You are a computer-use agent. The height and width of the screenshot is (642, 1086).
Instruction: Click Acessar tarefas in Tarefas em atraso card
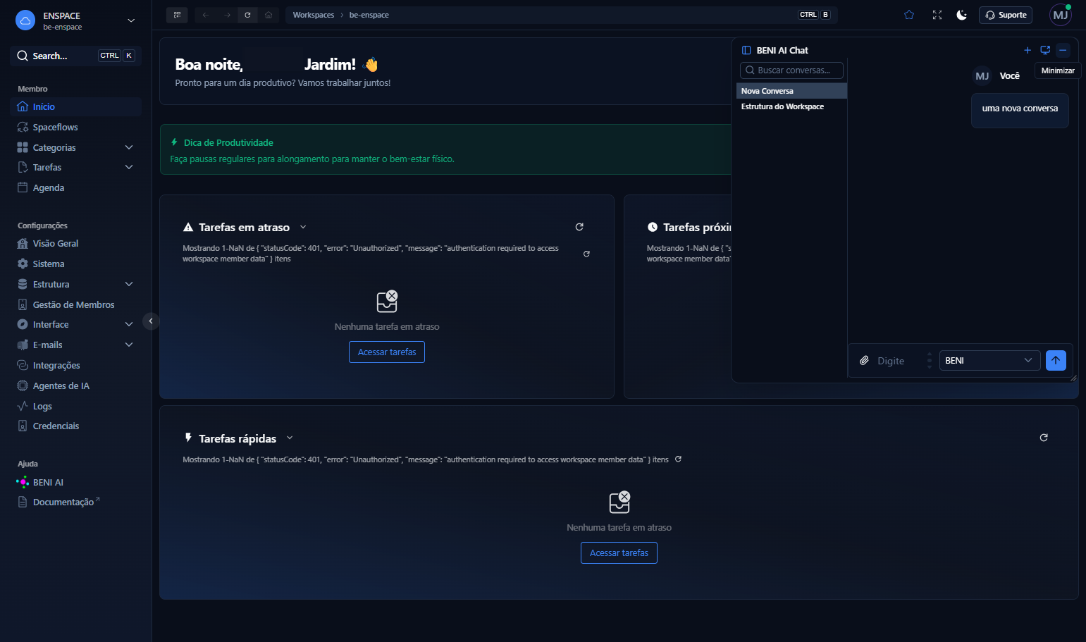[x=387, y=352]
